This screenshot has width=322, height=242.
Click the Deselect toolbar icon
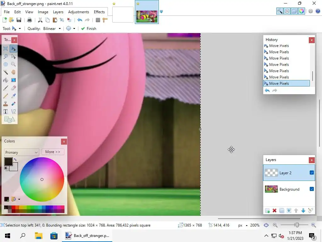[x=69, y=20]
